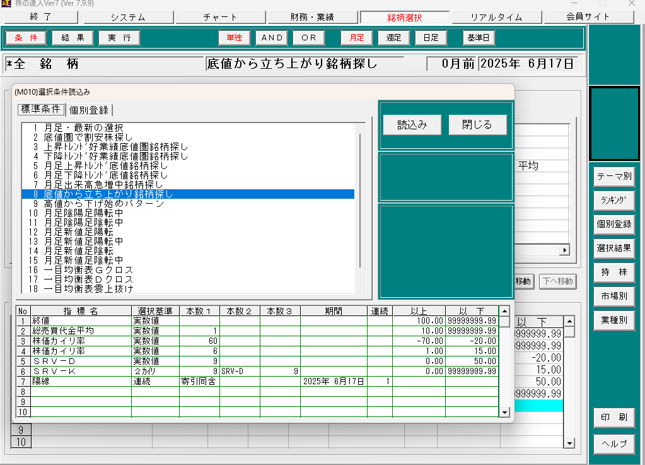The width and height of the screenshot is (645, 465).
Task: Click the 選択結果 sidebar button
Action: click(x=614, y=248)
